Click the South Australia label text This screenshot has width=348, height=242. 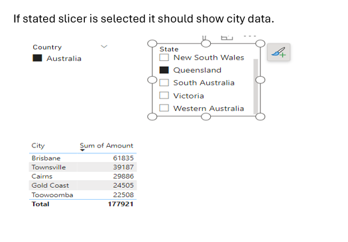click(203, 83)
